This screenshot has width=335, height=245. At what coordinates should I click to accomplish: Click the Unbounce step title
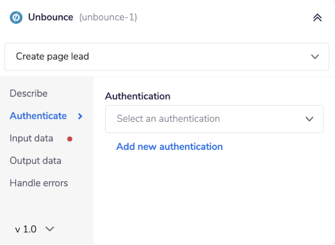(x=50, y=17)
